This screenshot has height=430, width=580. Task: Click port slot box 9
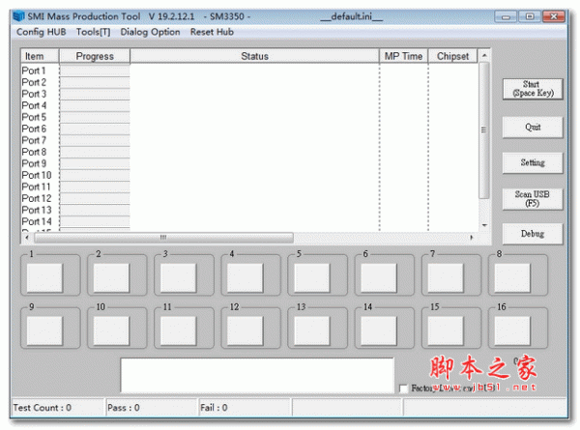coord(44,330)
